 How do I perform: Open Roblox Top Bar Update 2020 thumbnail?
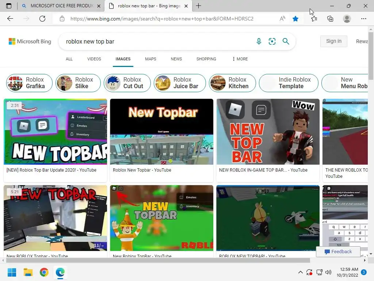tap(56, 132)
